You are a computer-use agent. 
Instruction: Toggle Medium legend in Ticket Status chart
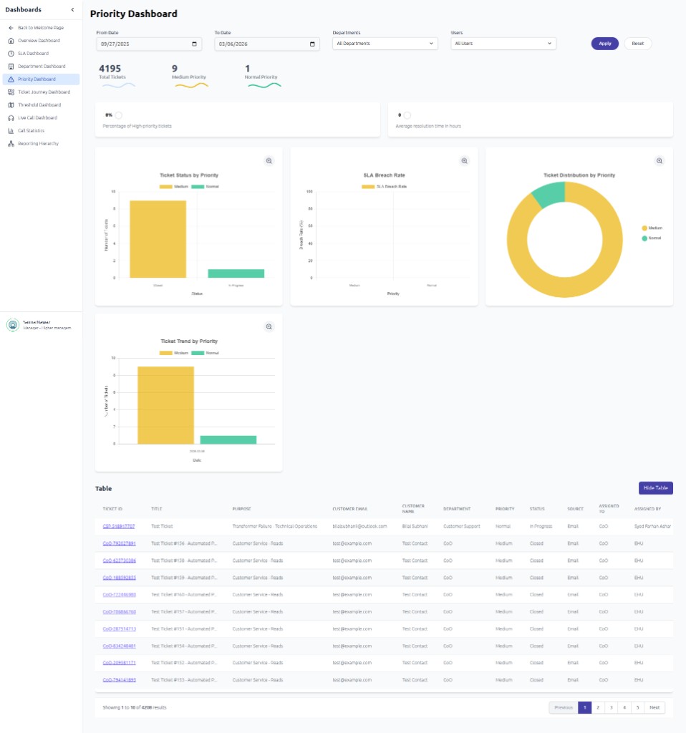click(x=170, y=186)
